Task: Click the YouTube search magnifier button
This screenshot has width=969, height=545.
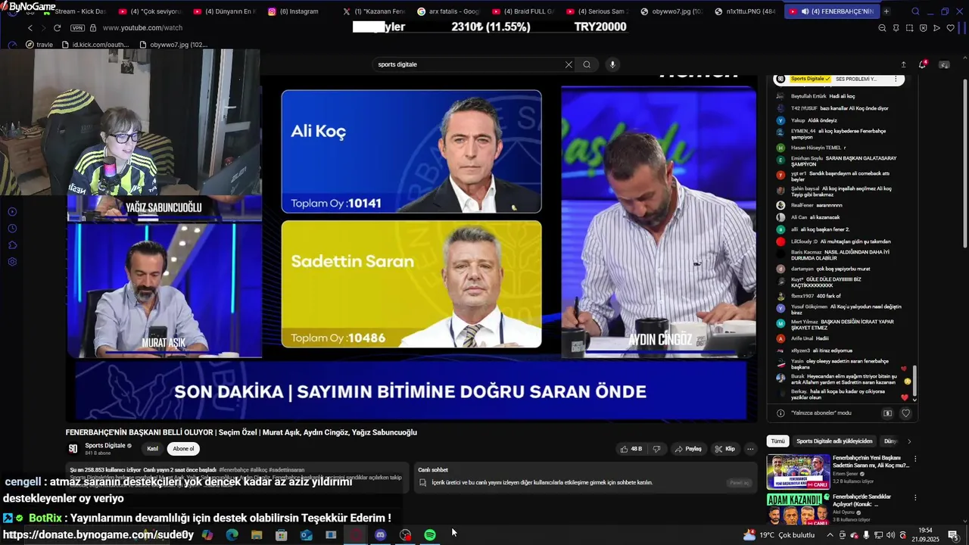Action: pos(587,64)
